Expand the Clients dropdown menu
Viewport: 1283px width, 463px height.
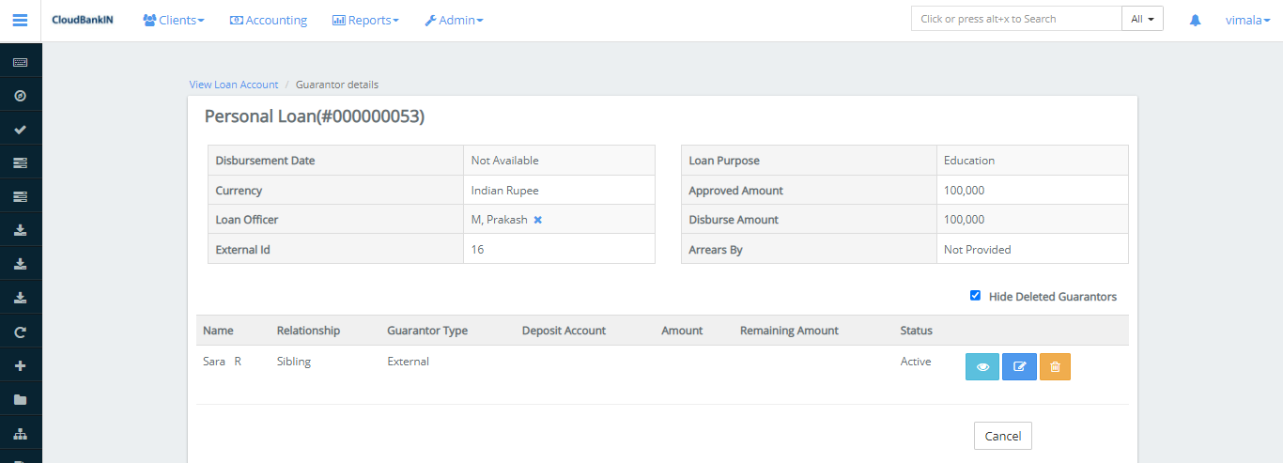pyautogui.click(x=174, y=20)
